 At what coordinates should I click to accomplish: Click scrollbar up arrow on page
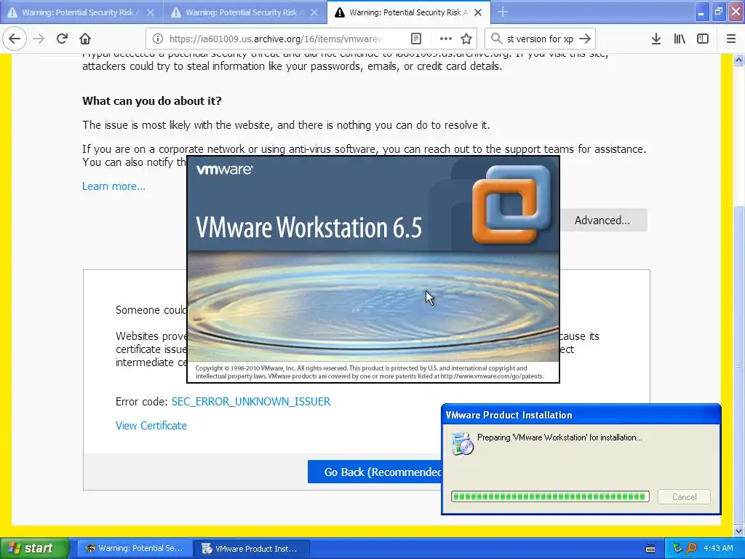739,60
